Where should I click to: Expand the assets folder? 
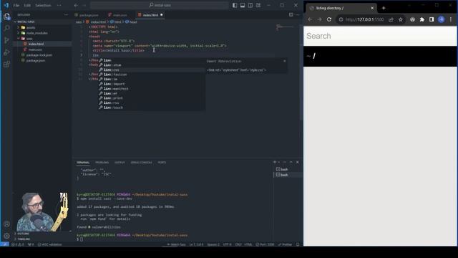pyautogui.click(x=31, y=27)
